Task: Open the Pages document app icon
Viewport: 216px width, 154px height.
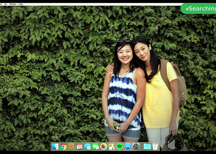Action: coord(111,146)
